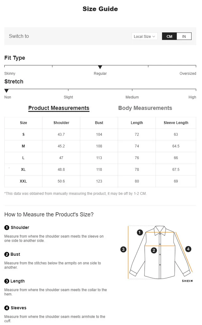The width and height of the screenshot is (202, 325).
Task: Switch units to CM
Action: click(x=169, y=36)
